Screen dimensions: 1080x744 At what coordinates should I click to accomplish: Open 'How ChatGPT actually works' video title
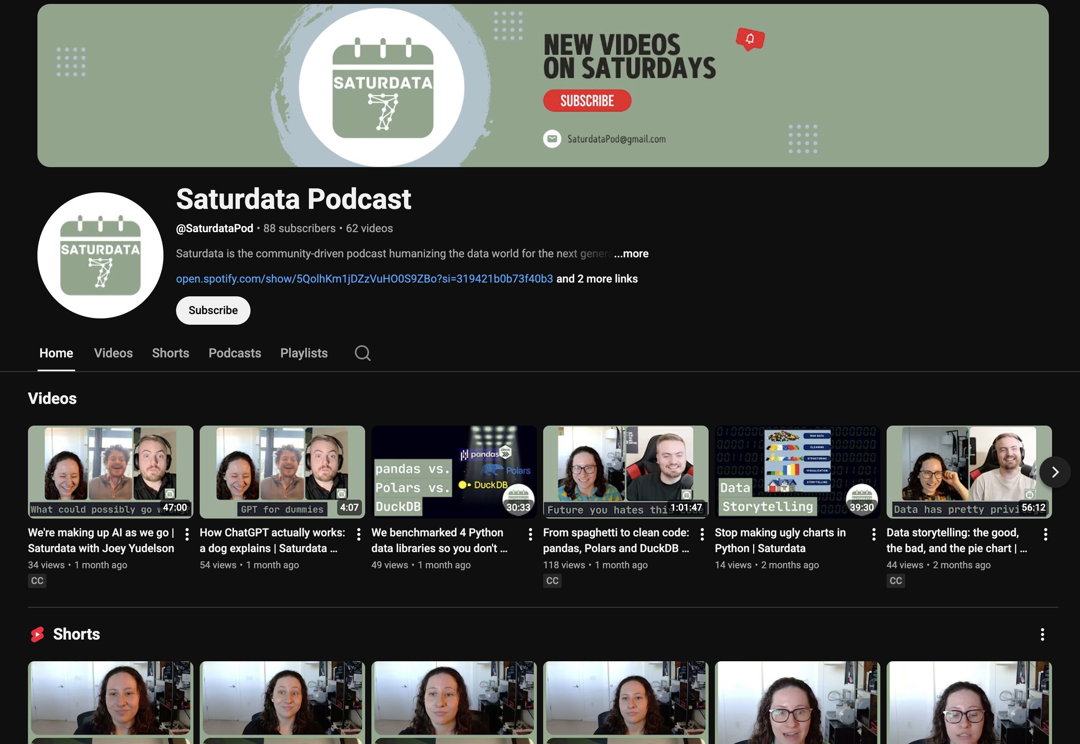click(273, 540)
